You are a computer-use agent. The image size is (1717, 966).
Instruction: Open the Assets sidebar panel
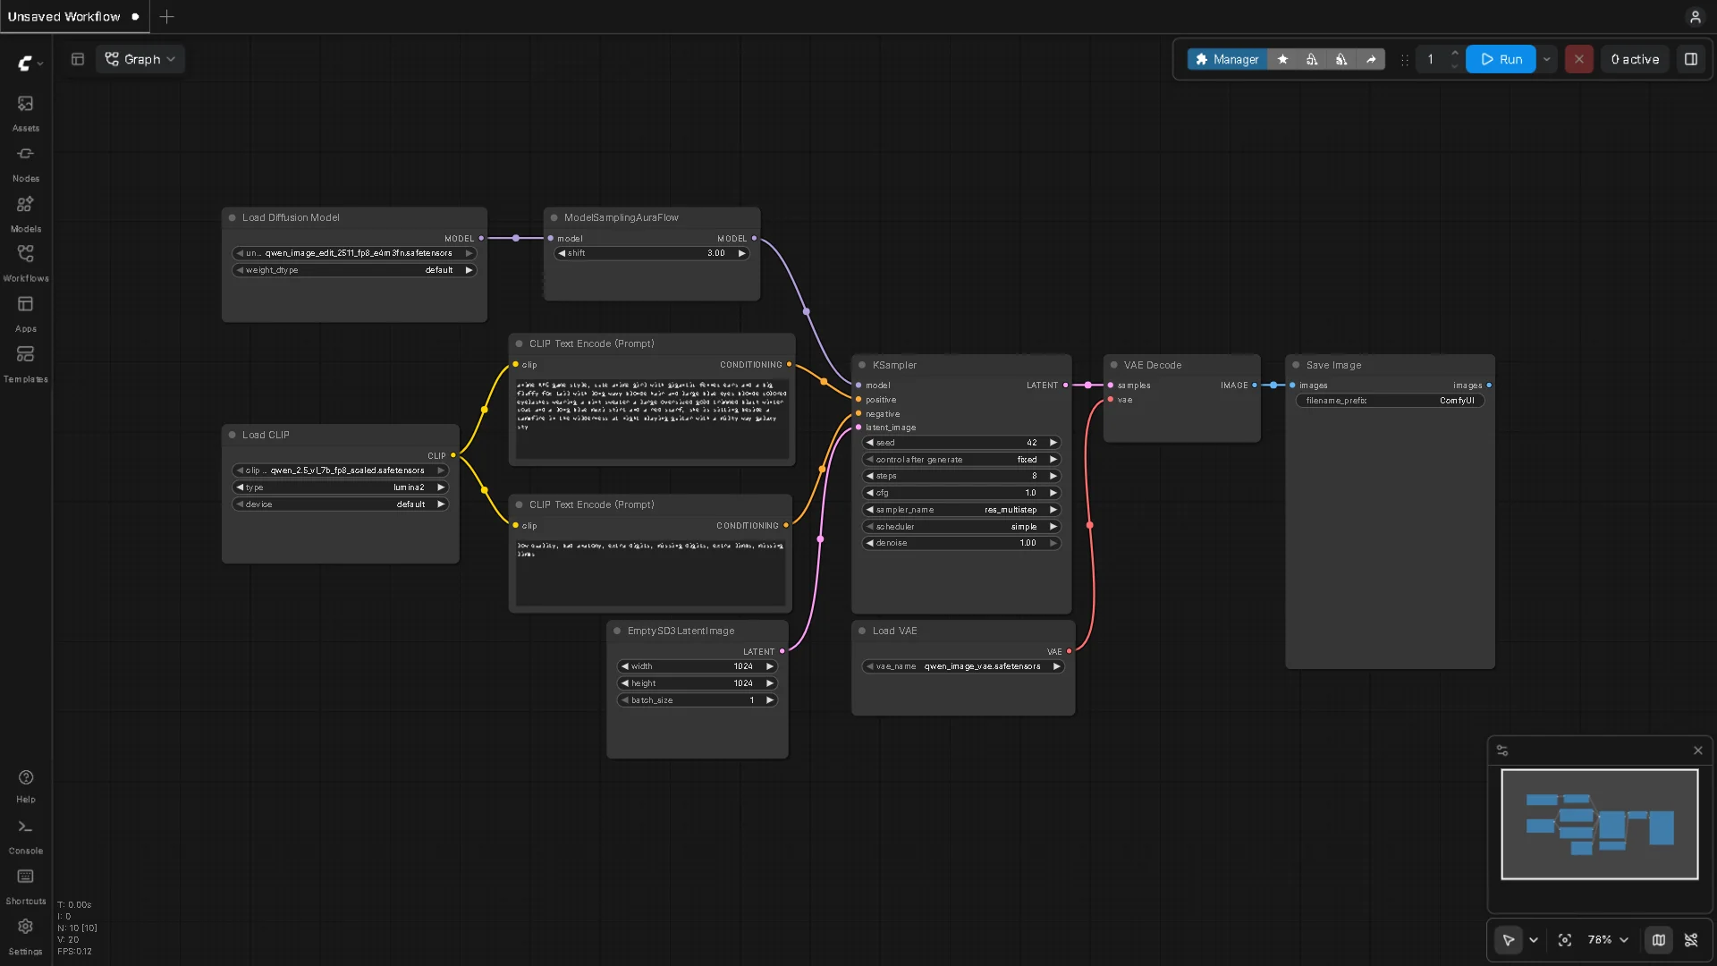[25, 113]
